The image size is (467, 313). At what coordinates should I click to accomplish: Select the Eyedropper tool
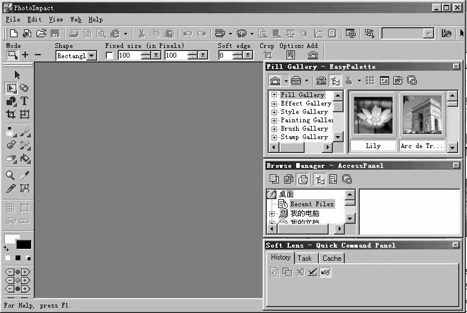25,175
